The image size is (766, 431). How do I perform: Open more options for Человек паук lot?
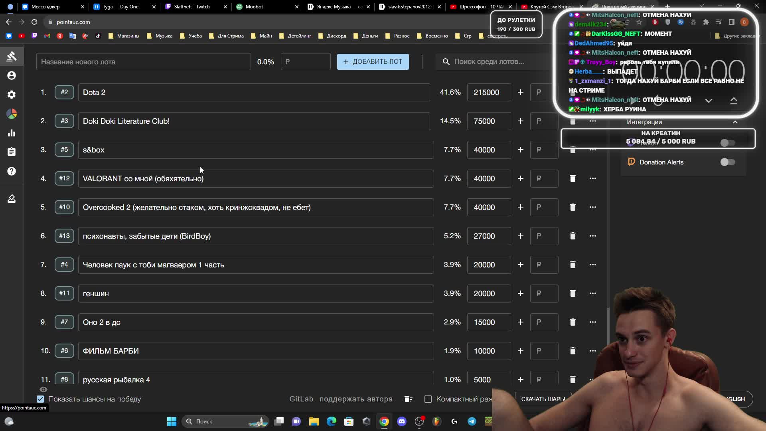592,265
